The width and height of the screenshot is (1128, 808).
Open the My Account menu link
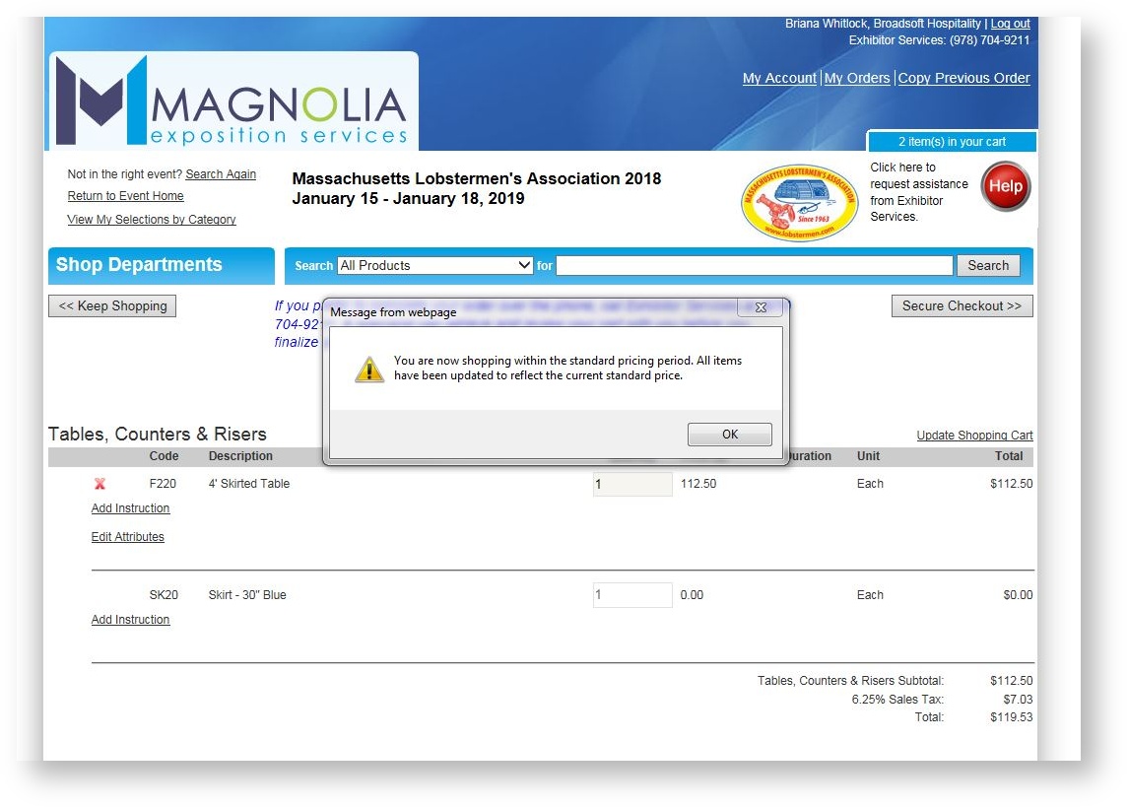[779, 78]
